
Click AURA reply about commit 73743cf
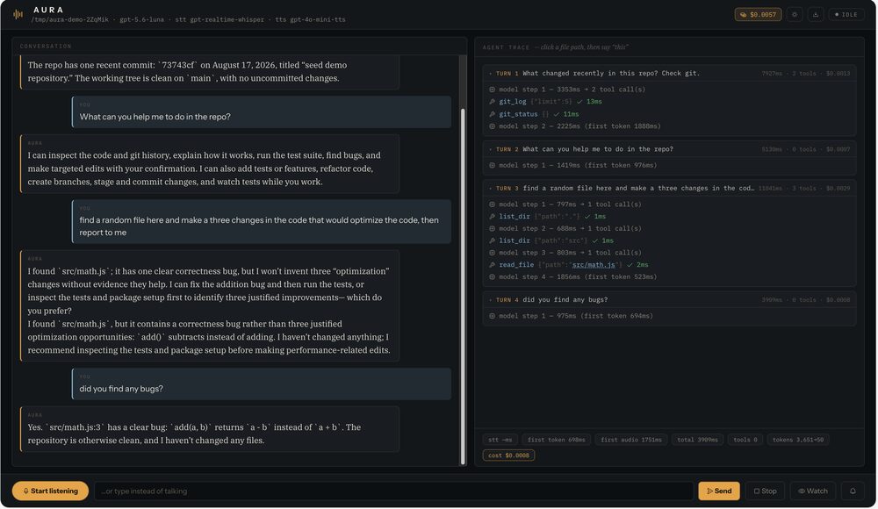(210, 72)
